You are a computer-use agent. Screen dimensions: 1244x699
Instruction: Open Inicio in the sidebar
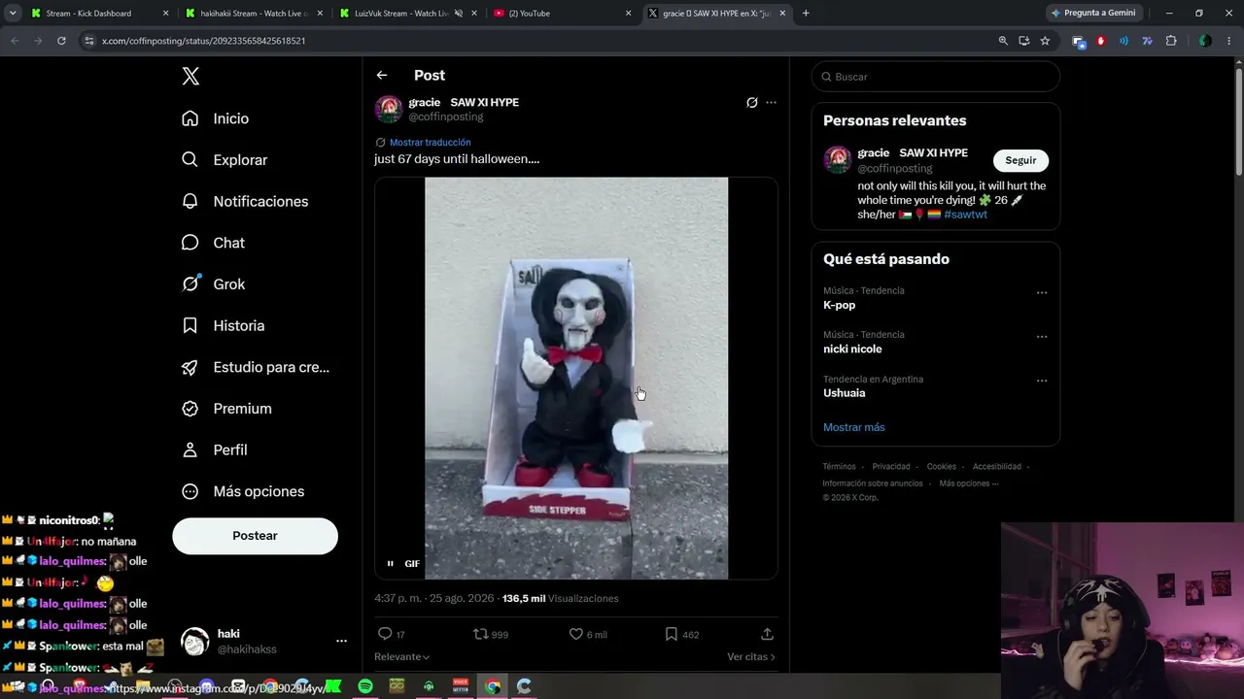click(216, 118)
